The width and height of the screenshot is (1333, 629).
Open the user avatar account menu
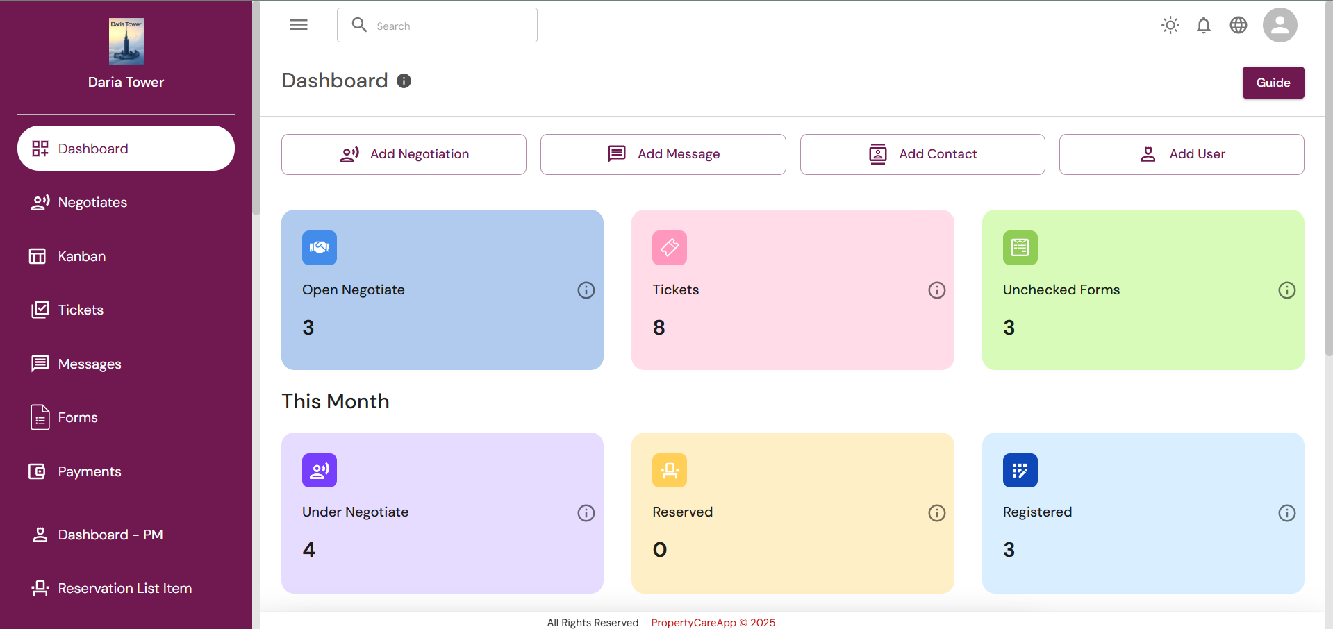[1280, 26]
